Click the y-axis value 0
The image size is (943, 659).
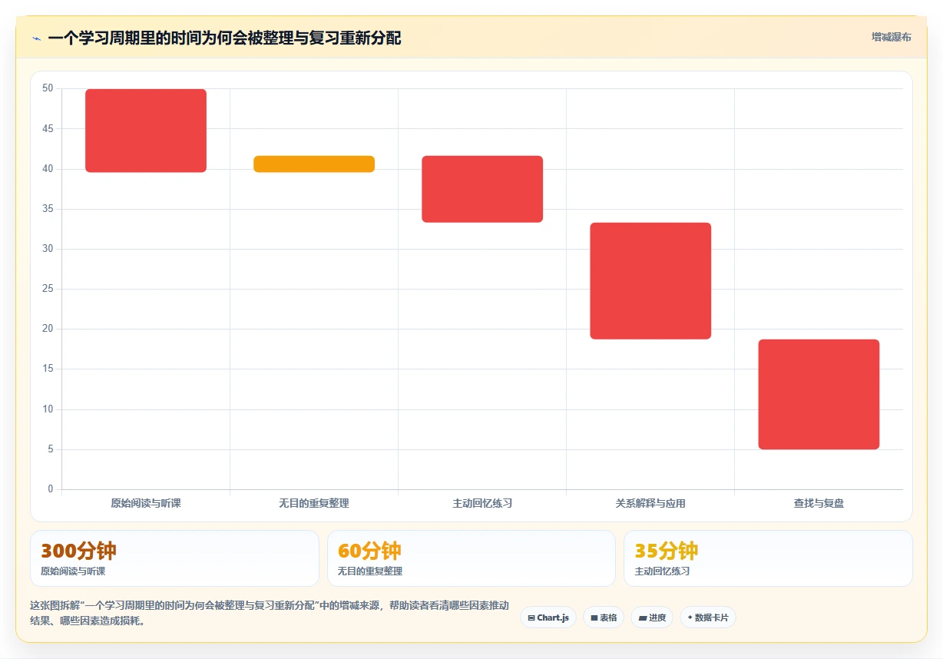pyautogui.click(x=51, y=489)
